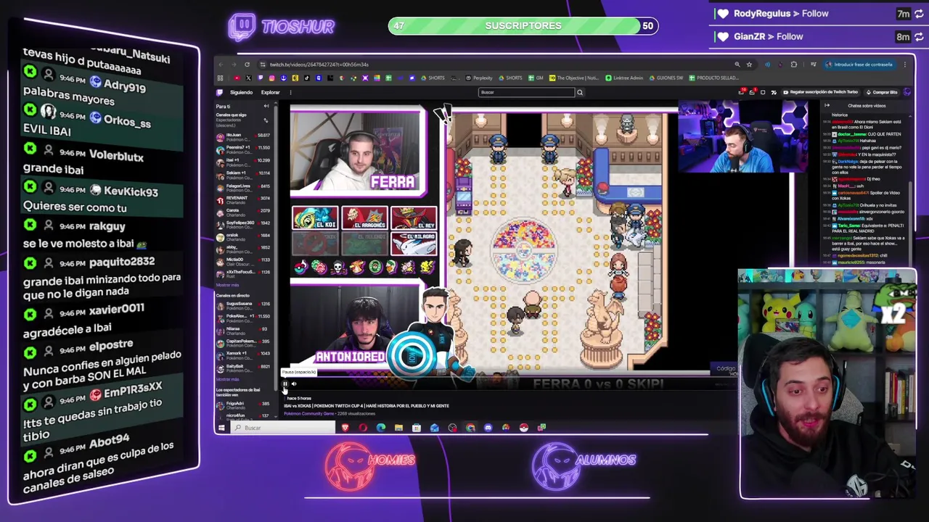Collapse the video chat panel
Screen dimensions: 929x522
[x=827, y=105]
